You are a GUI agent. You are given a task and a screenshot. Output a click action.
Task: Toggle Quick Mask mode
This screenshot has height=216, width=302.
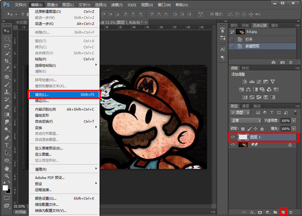tap(6, 198)
